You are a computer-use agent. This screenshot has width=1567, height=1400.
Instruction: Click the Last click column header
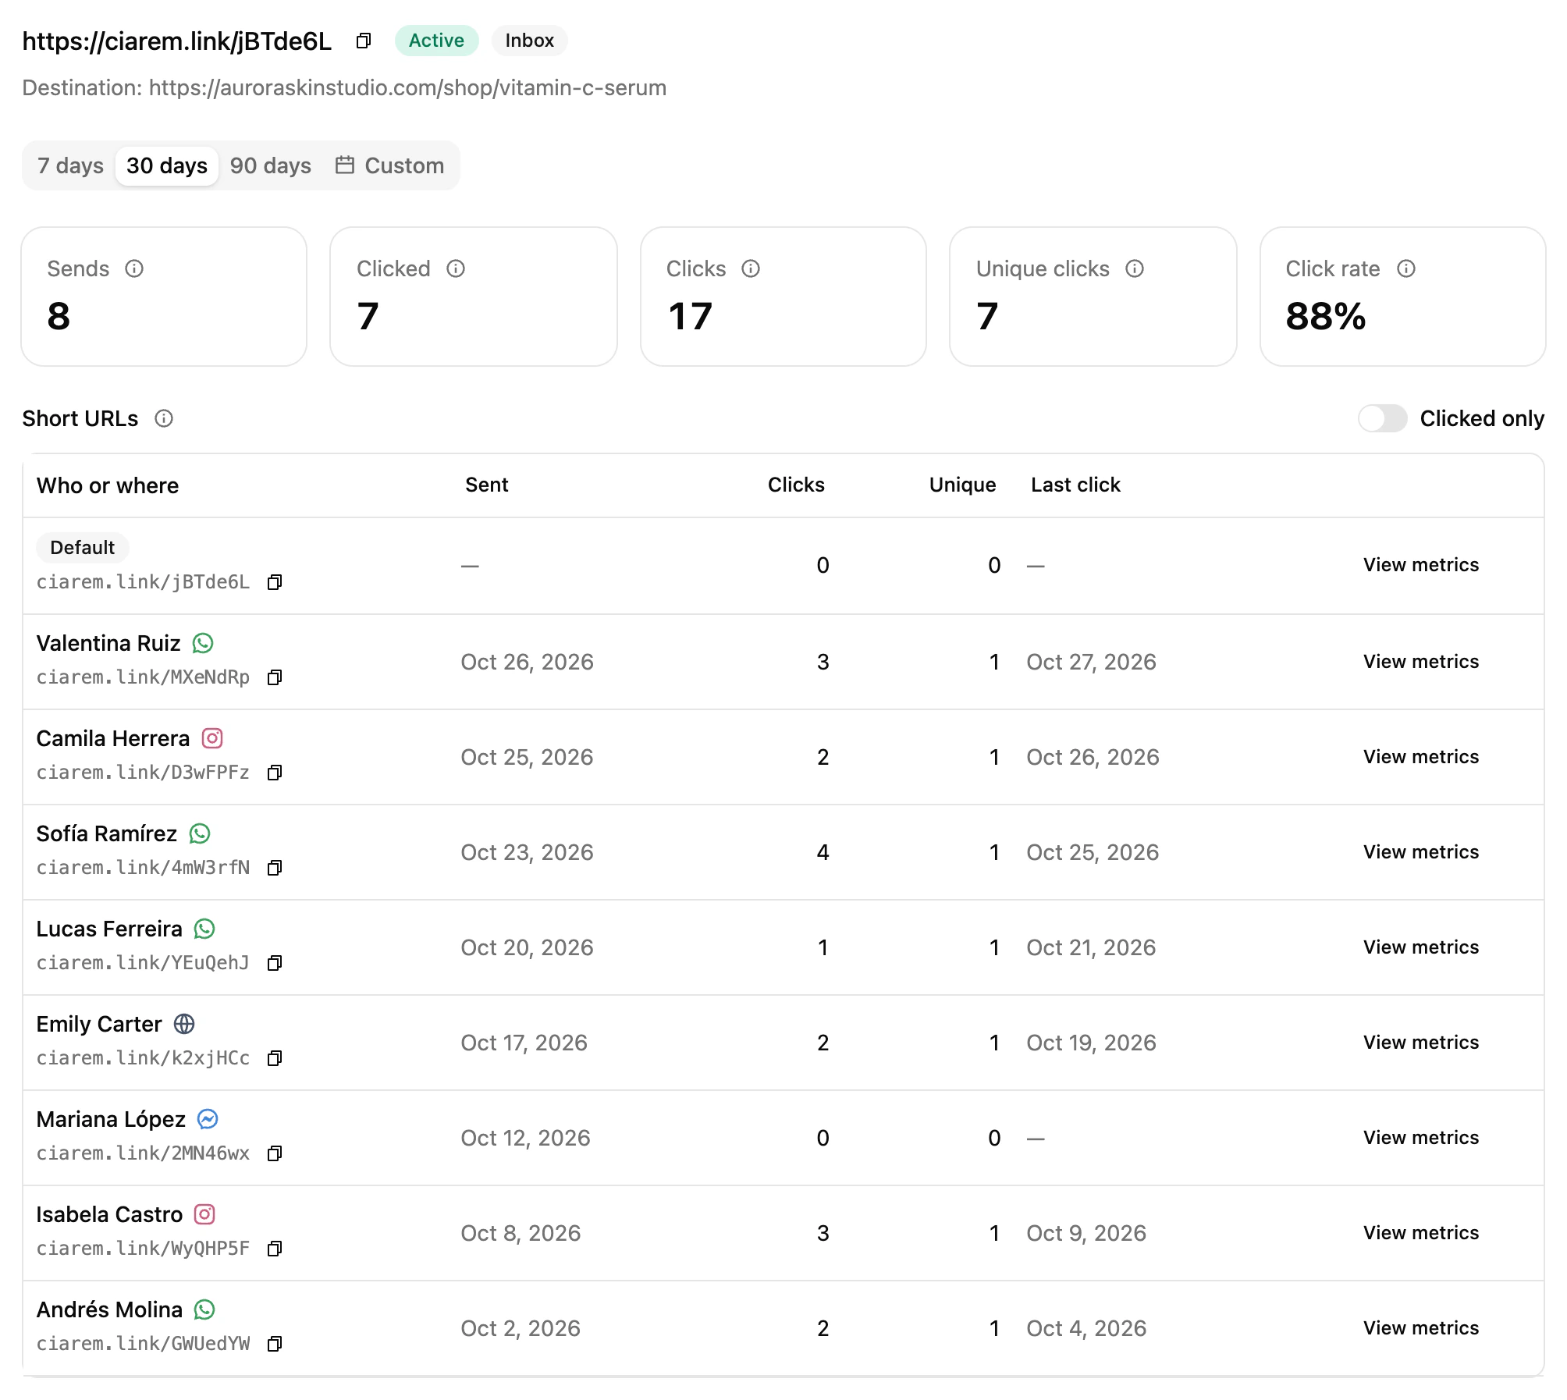click(x=1075, y=485)
